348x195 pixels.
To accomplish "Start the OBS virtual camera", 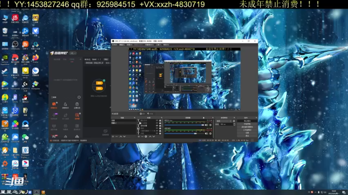I will [248, 127].
